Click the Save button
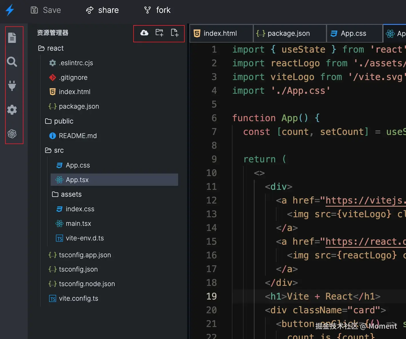The image size is (406, 339). click(x=46, y=10)
